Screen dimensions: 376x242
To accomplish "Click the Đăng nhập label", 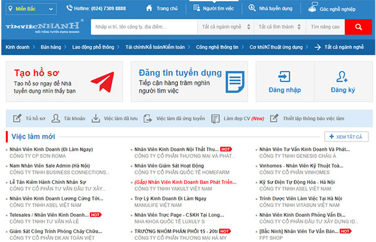I will click(284, 90).
